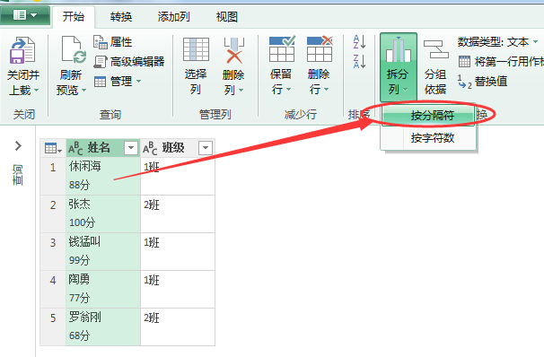Click the ABC type icon of 姓名 column

pos(75,148)
